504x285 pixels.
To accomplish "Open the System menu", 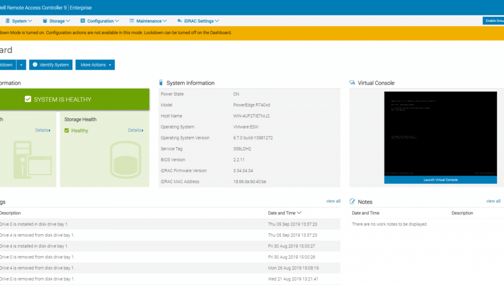I will 19,21.
